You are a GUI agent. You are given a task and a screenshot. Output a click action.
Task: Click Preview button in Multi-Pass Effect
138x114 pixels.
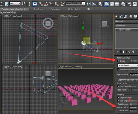click(x=134, y=61)
